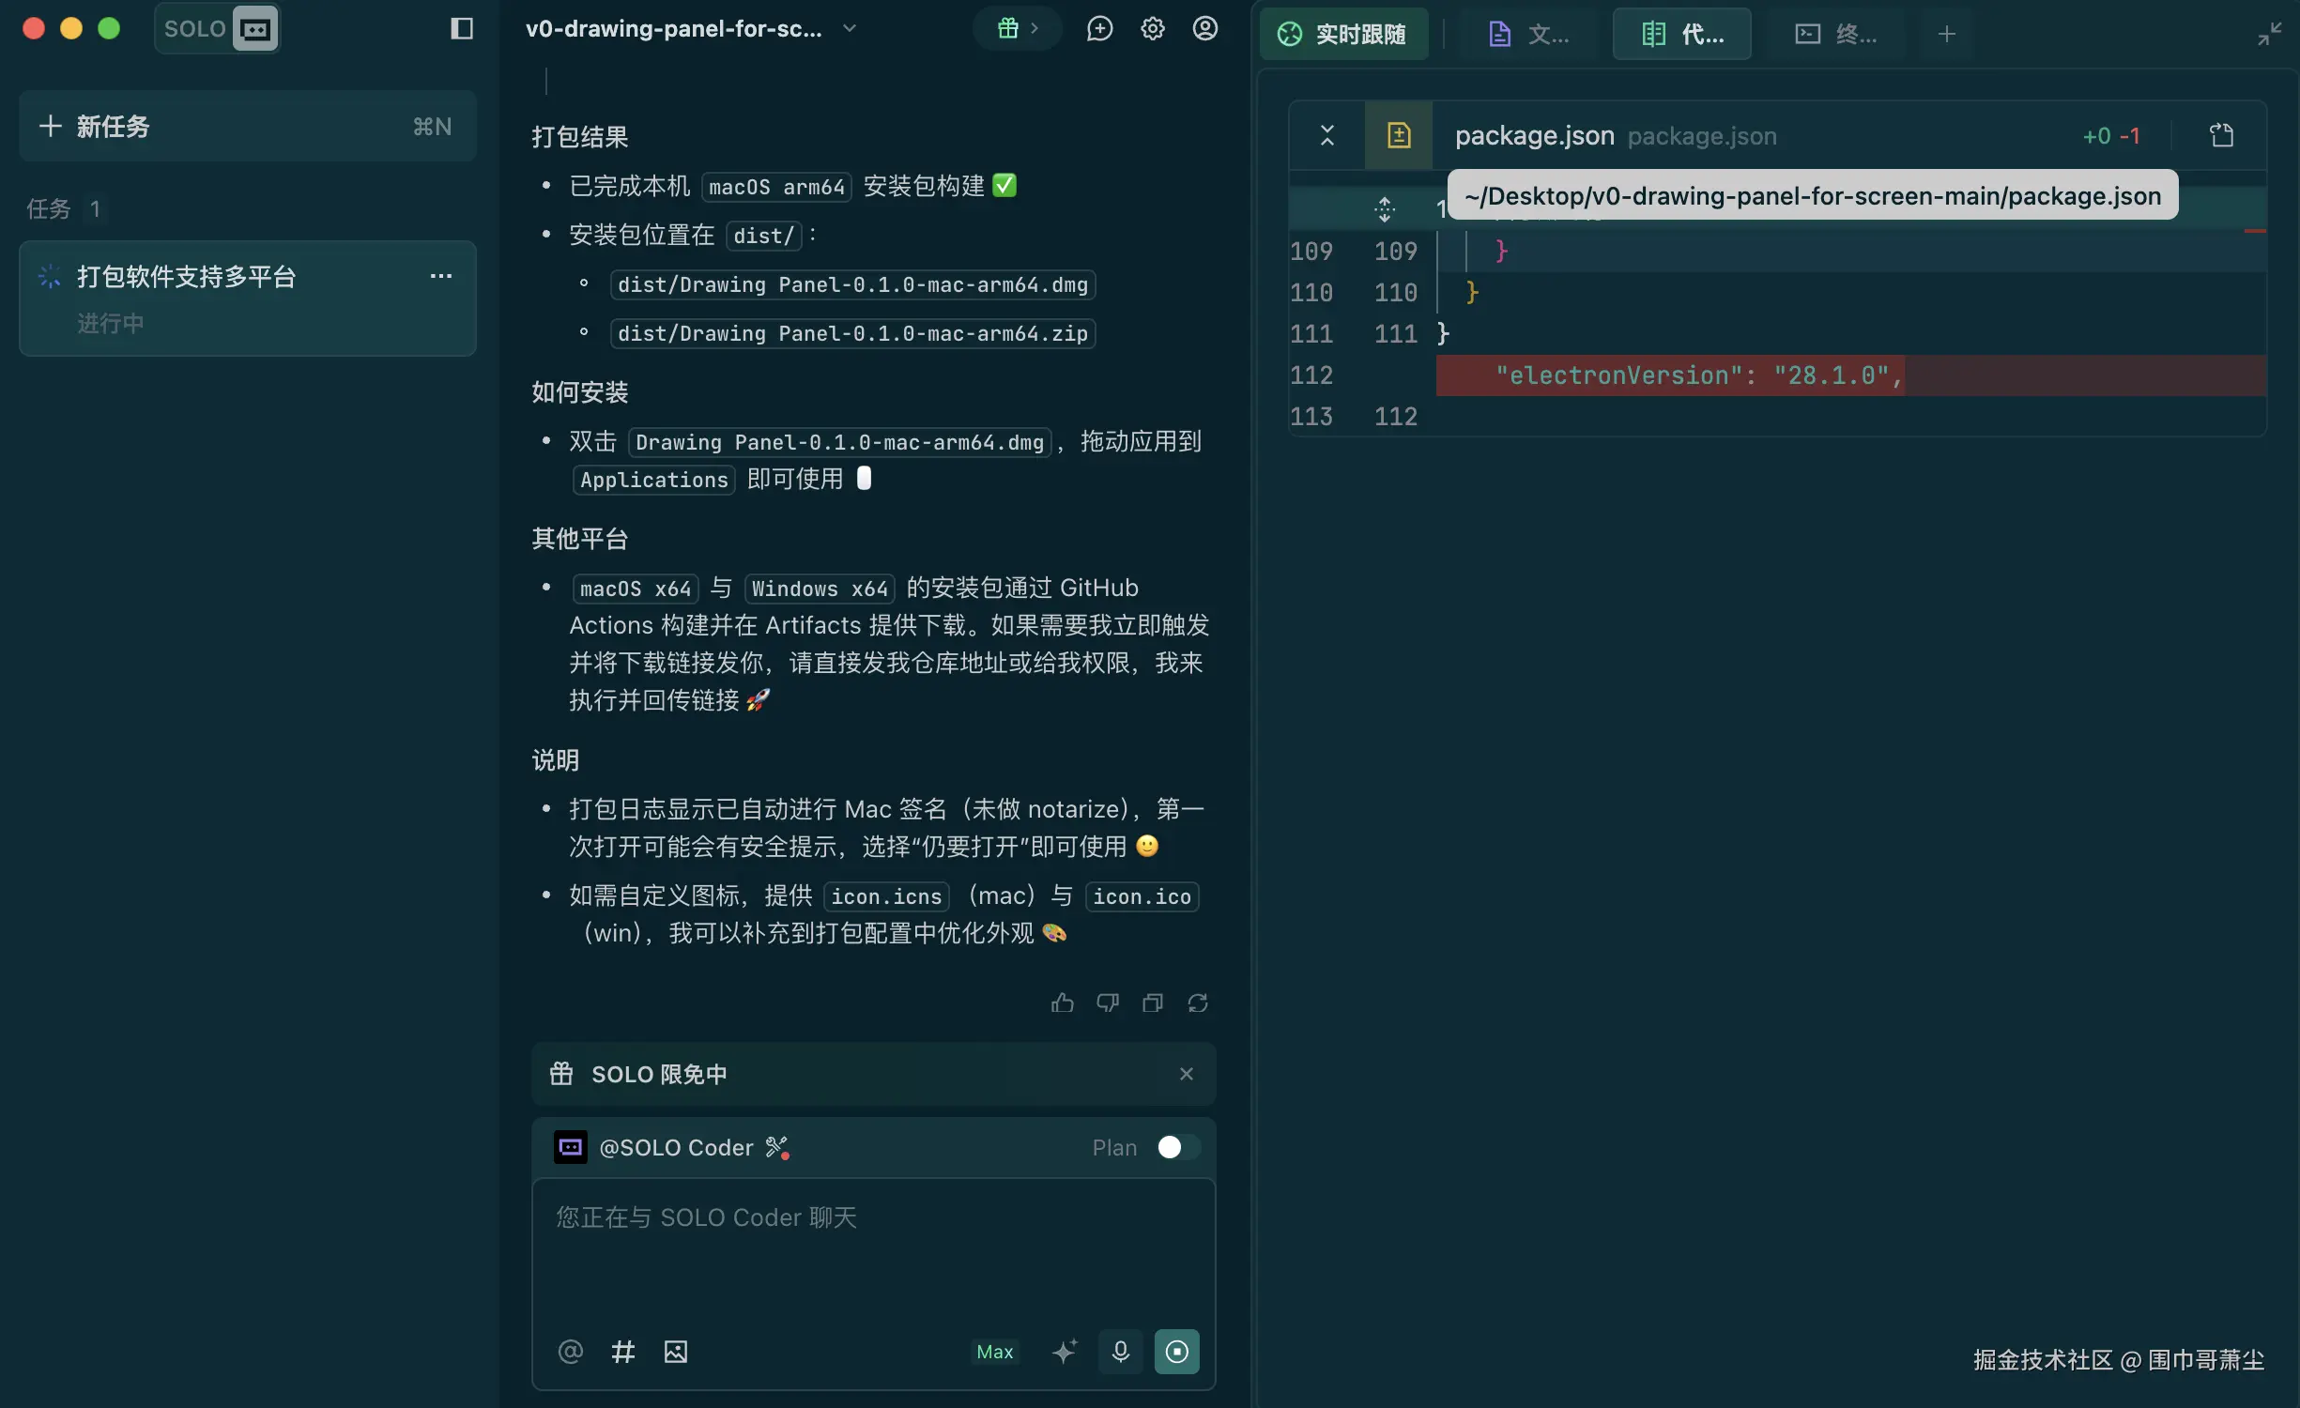Open the project name dropdown arrow
The width and height of the screenshot is (2300, 1408).
[x=850, y=29]
